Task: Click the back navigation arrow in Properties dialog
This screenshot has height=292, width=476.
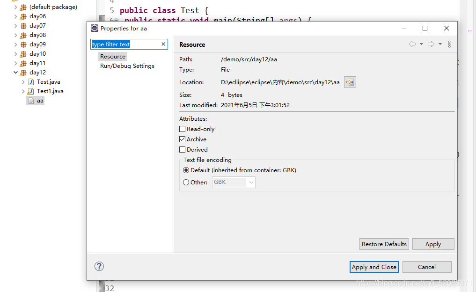Action: pyautogui.click(x=413, y=44)
